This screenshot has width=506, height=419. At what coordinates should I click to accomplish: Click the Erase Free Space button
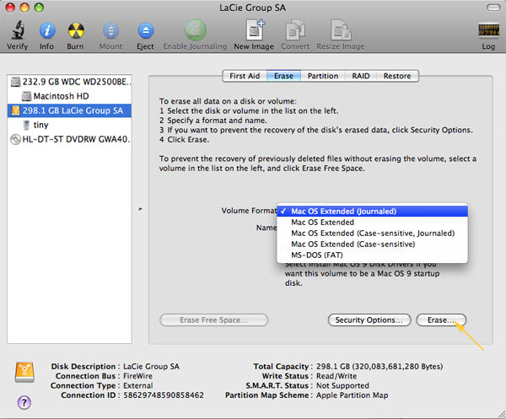tap(214, 320)
